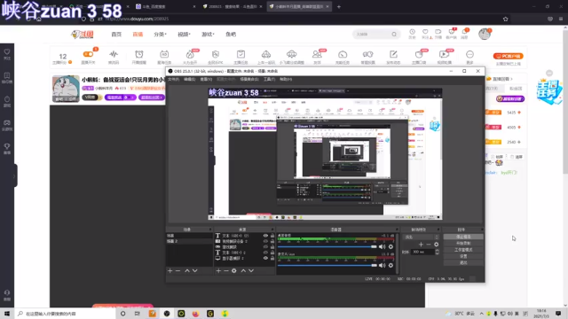
Task: Open the OBS View menu
Action: [206, 79]
